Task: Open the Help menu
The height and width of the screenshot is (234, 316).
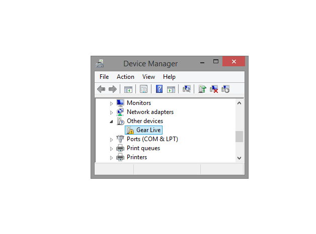Action: pyautogui.click(x=169, y=77)
